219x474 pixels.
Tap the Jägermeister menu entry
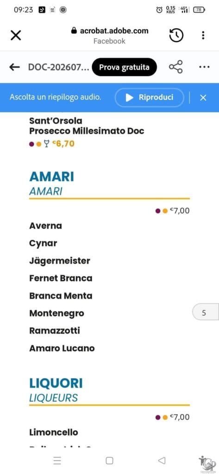(x=60, y=261)
